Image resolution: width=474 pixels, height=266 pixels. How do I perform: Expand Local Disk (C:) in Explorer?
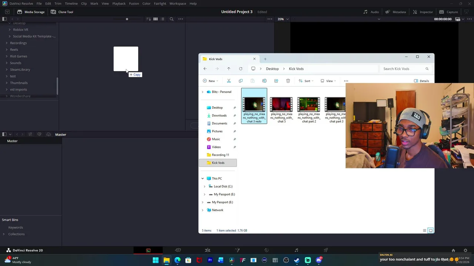coord(204,186)
